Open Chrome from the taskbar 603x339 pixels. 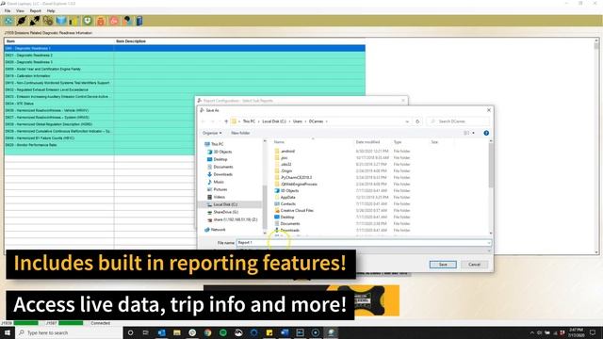coord(207,332)
